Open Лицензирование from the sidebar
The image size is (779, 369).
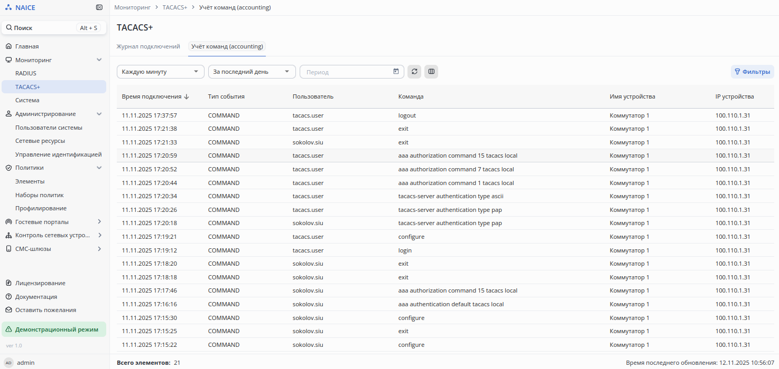pyautogui.click(x=40, y=283)
